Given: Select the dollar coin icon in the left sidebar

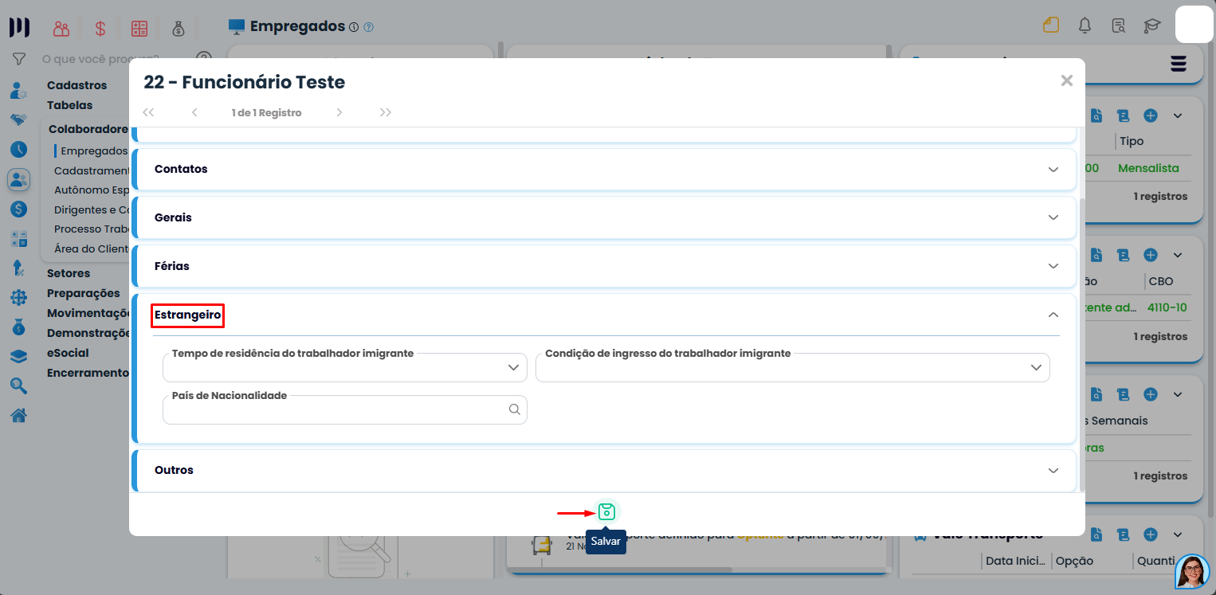Looking at the screenshot, I should (18, 209).
